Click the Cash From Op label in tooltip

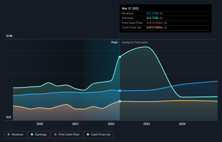131,28
